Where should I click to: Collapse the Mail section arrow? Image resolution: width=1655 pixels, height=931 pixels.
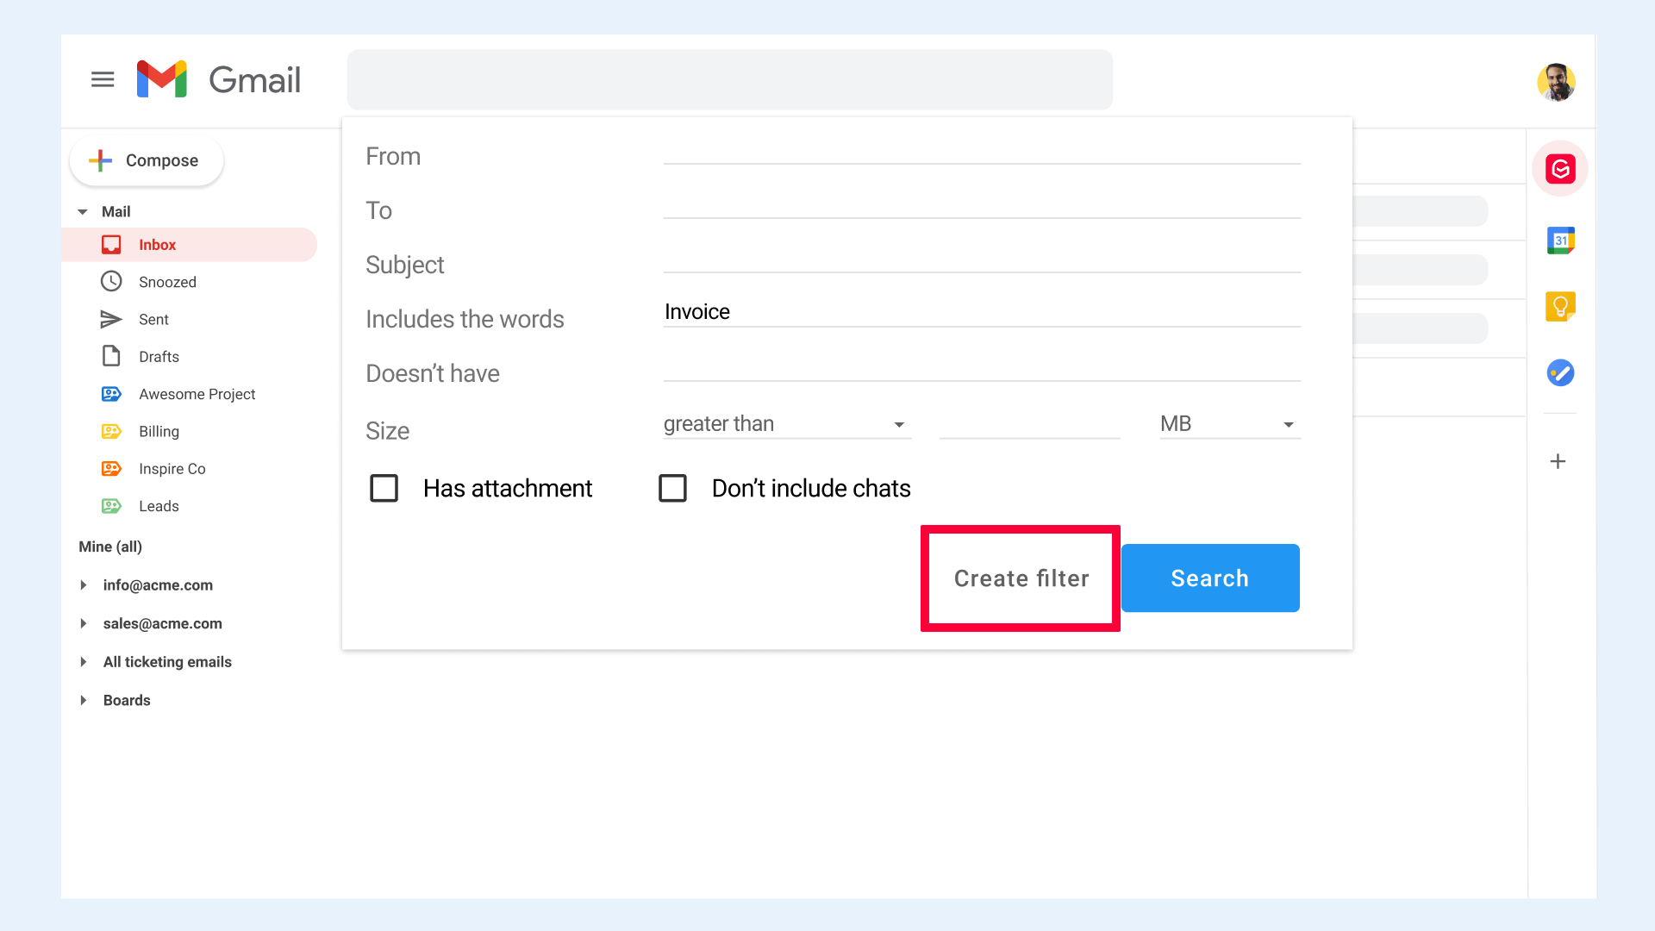[x=83, y=211]
